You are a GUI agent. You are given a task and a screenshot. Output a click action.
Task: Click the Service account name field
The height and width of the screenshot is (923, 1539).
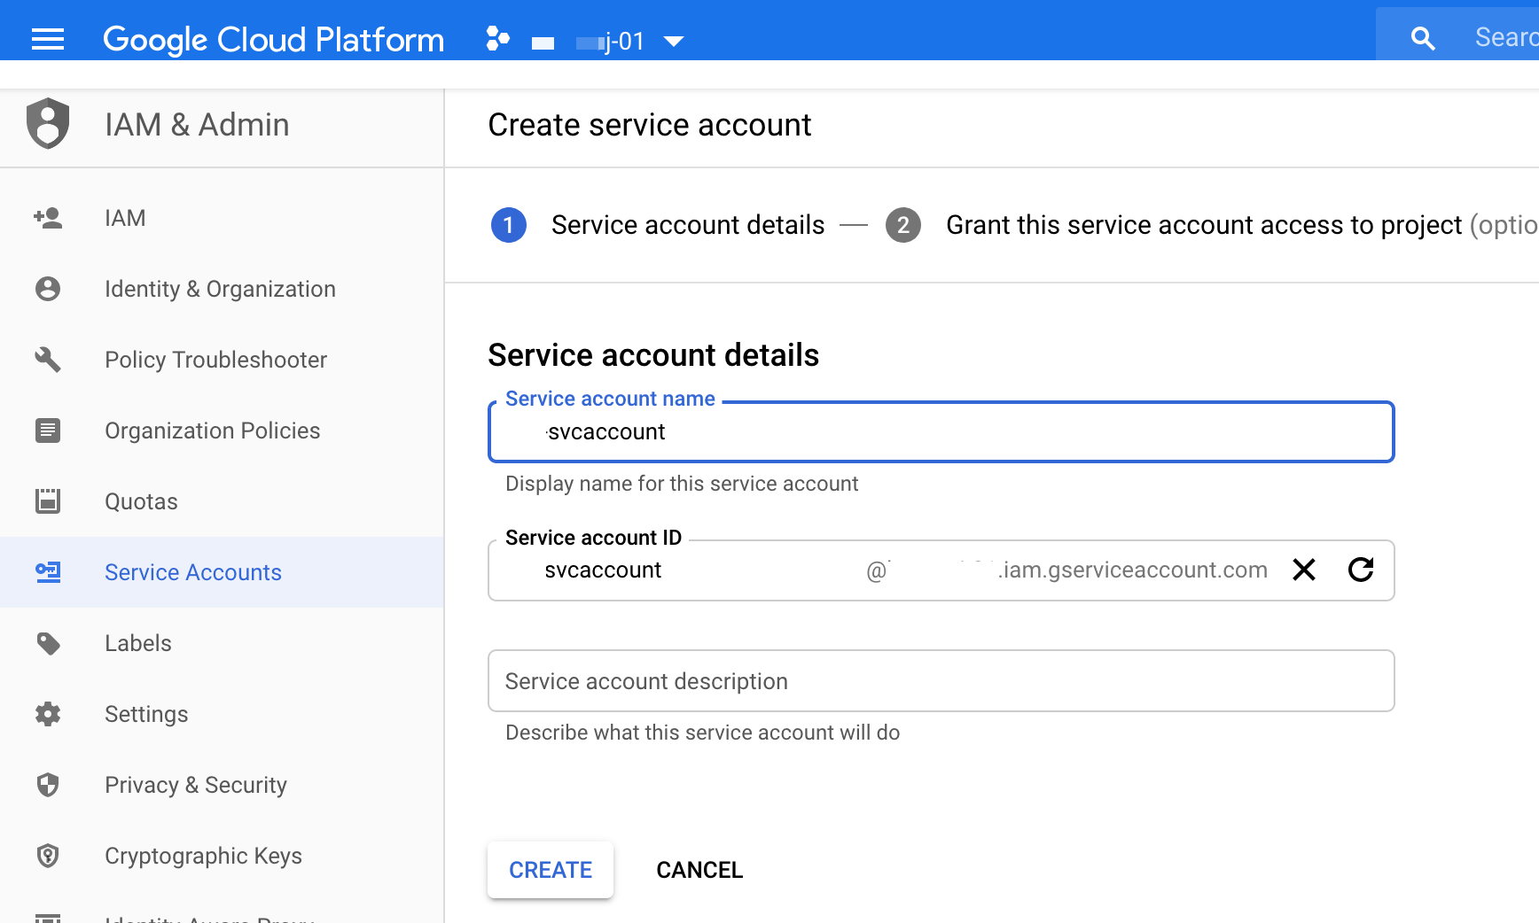tap(941, 432)
